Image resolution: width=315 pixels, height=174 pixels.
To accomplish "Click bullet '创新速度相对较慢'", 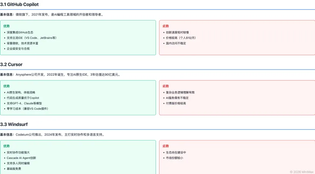I will pos(177,32).
